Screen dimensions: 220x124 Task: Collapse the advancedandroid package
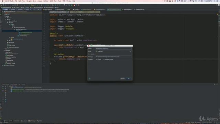[14, 29]
